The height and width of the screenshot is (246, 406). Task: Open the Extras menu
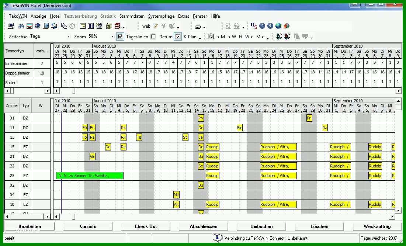click(x=184, y=16)
